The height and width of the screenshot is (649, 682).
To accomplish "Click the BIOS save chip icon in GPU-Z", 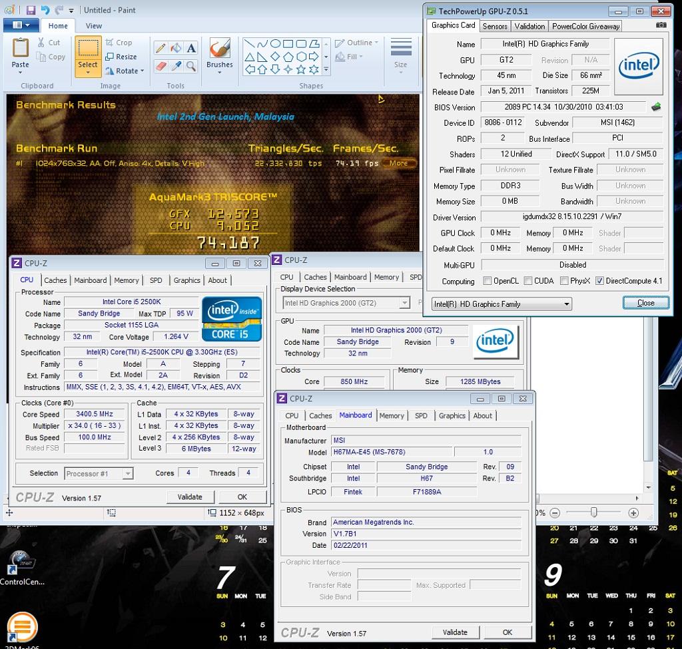I will [656, 107].
